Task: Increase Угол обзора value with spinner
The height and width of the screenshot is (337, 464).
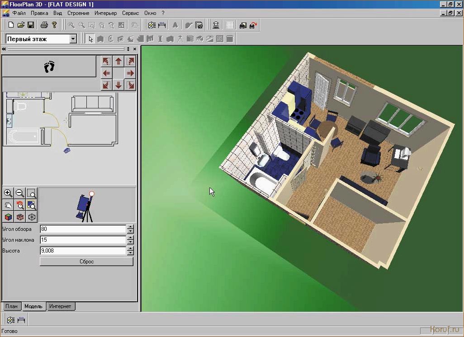Action: tap(130, 227)
